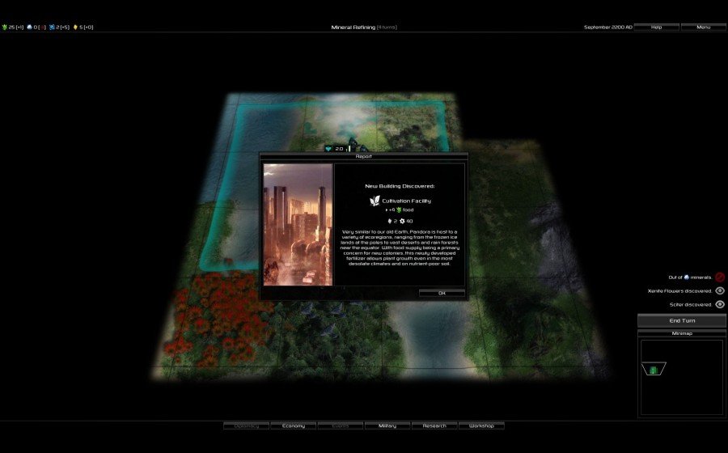Open the Help screen
The height and width of the screenshot is (453, 728).
(x=656, y=27)
